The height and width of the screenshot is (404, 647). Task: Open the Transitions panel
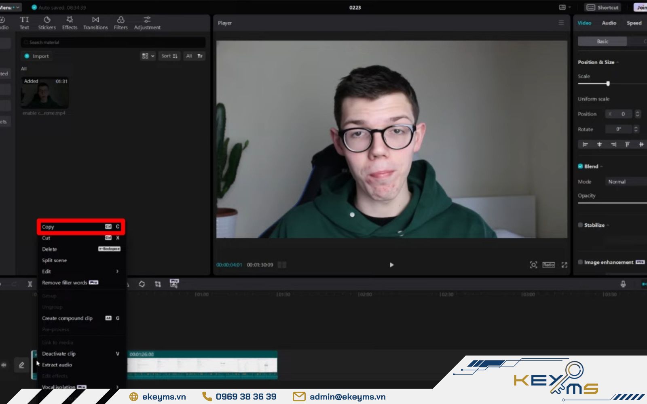tap(95, 23)
